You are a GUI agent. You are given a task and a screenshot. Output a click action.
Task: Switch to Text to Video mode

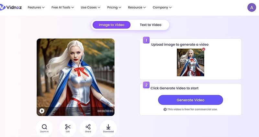tap(151, 25)
